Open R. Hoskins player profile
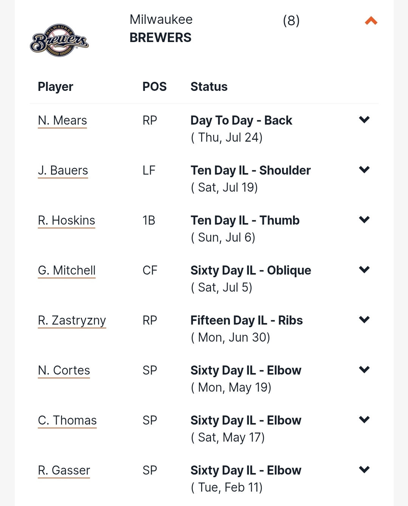The width and height of the screenshot is (408, 506). click(x=67, y=220)
